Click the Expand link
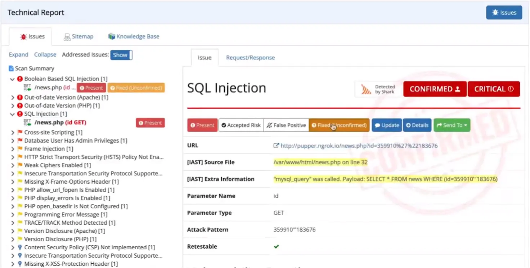 point(18,55)
